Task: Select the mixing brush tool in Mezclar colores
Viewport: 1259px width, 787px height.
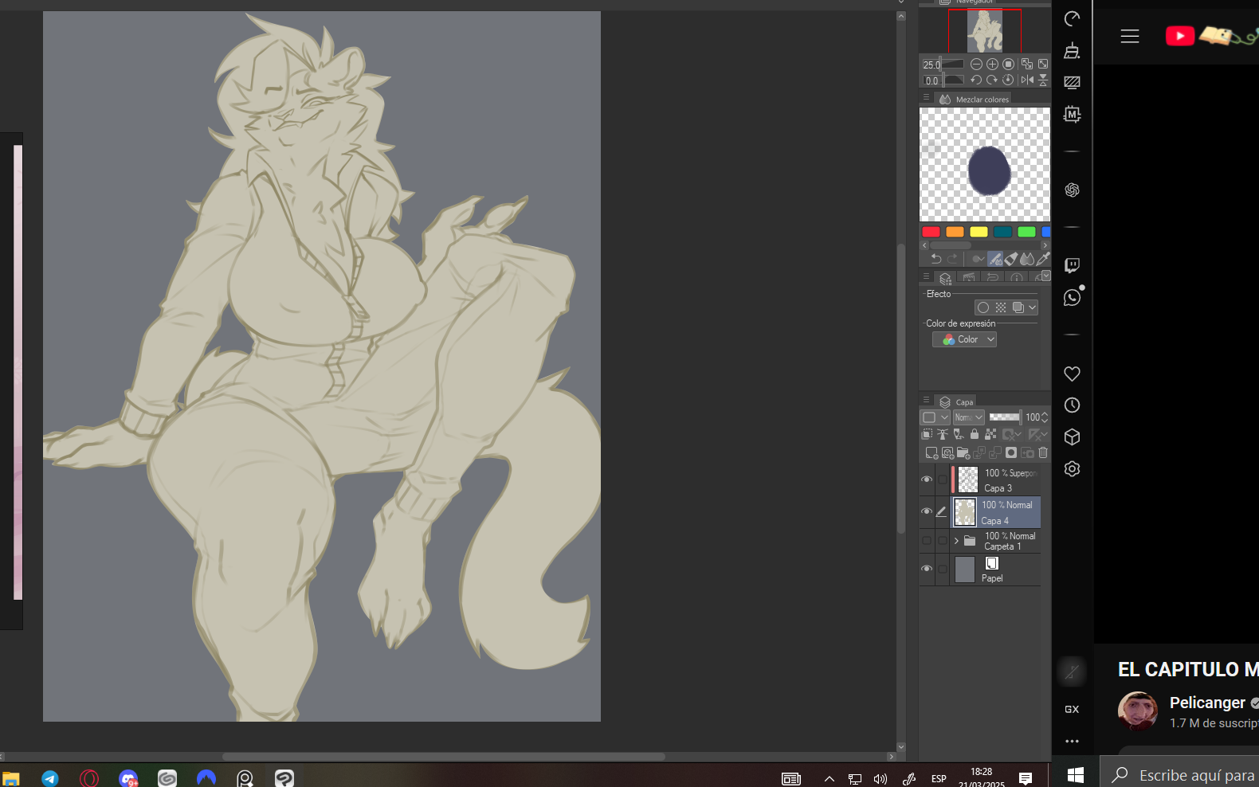Action: click(x=995, y=259)
